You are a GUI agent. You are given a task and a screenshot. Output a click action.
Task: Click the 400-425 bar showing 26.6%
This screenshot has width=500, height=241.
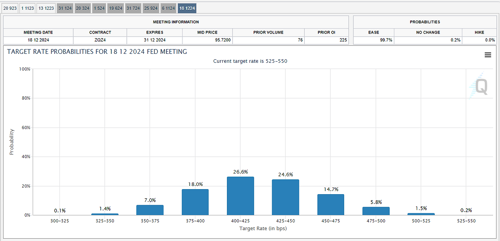(240, 196)
